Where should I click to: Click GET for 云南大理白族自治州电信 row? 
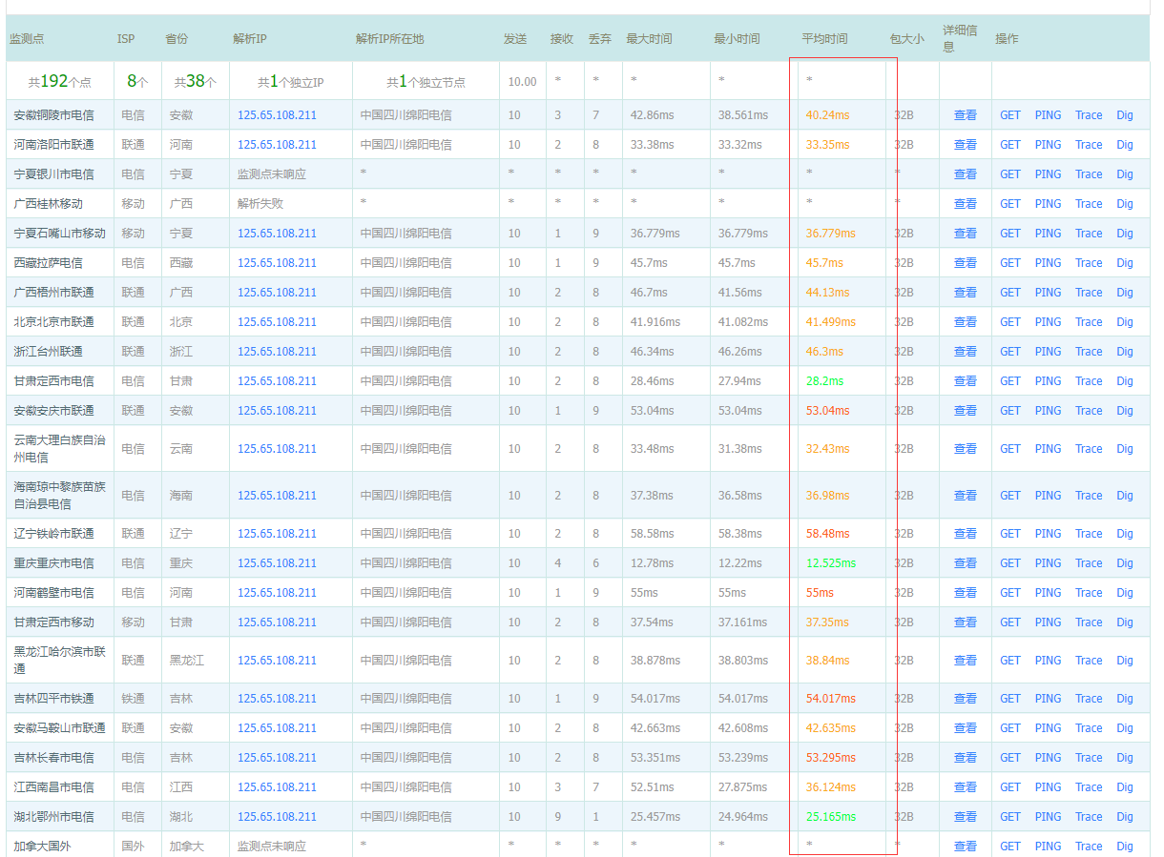coord(1010,449)
